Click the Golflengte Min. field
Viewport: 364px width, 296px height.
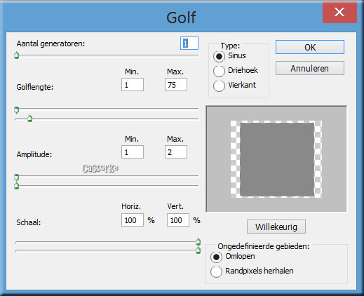(133, 85)
